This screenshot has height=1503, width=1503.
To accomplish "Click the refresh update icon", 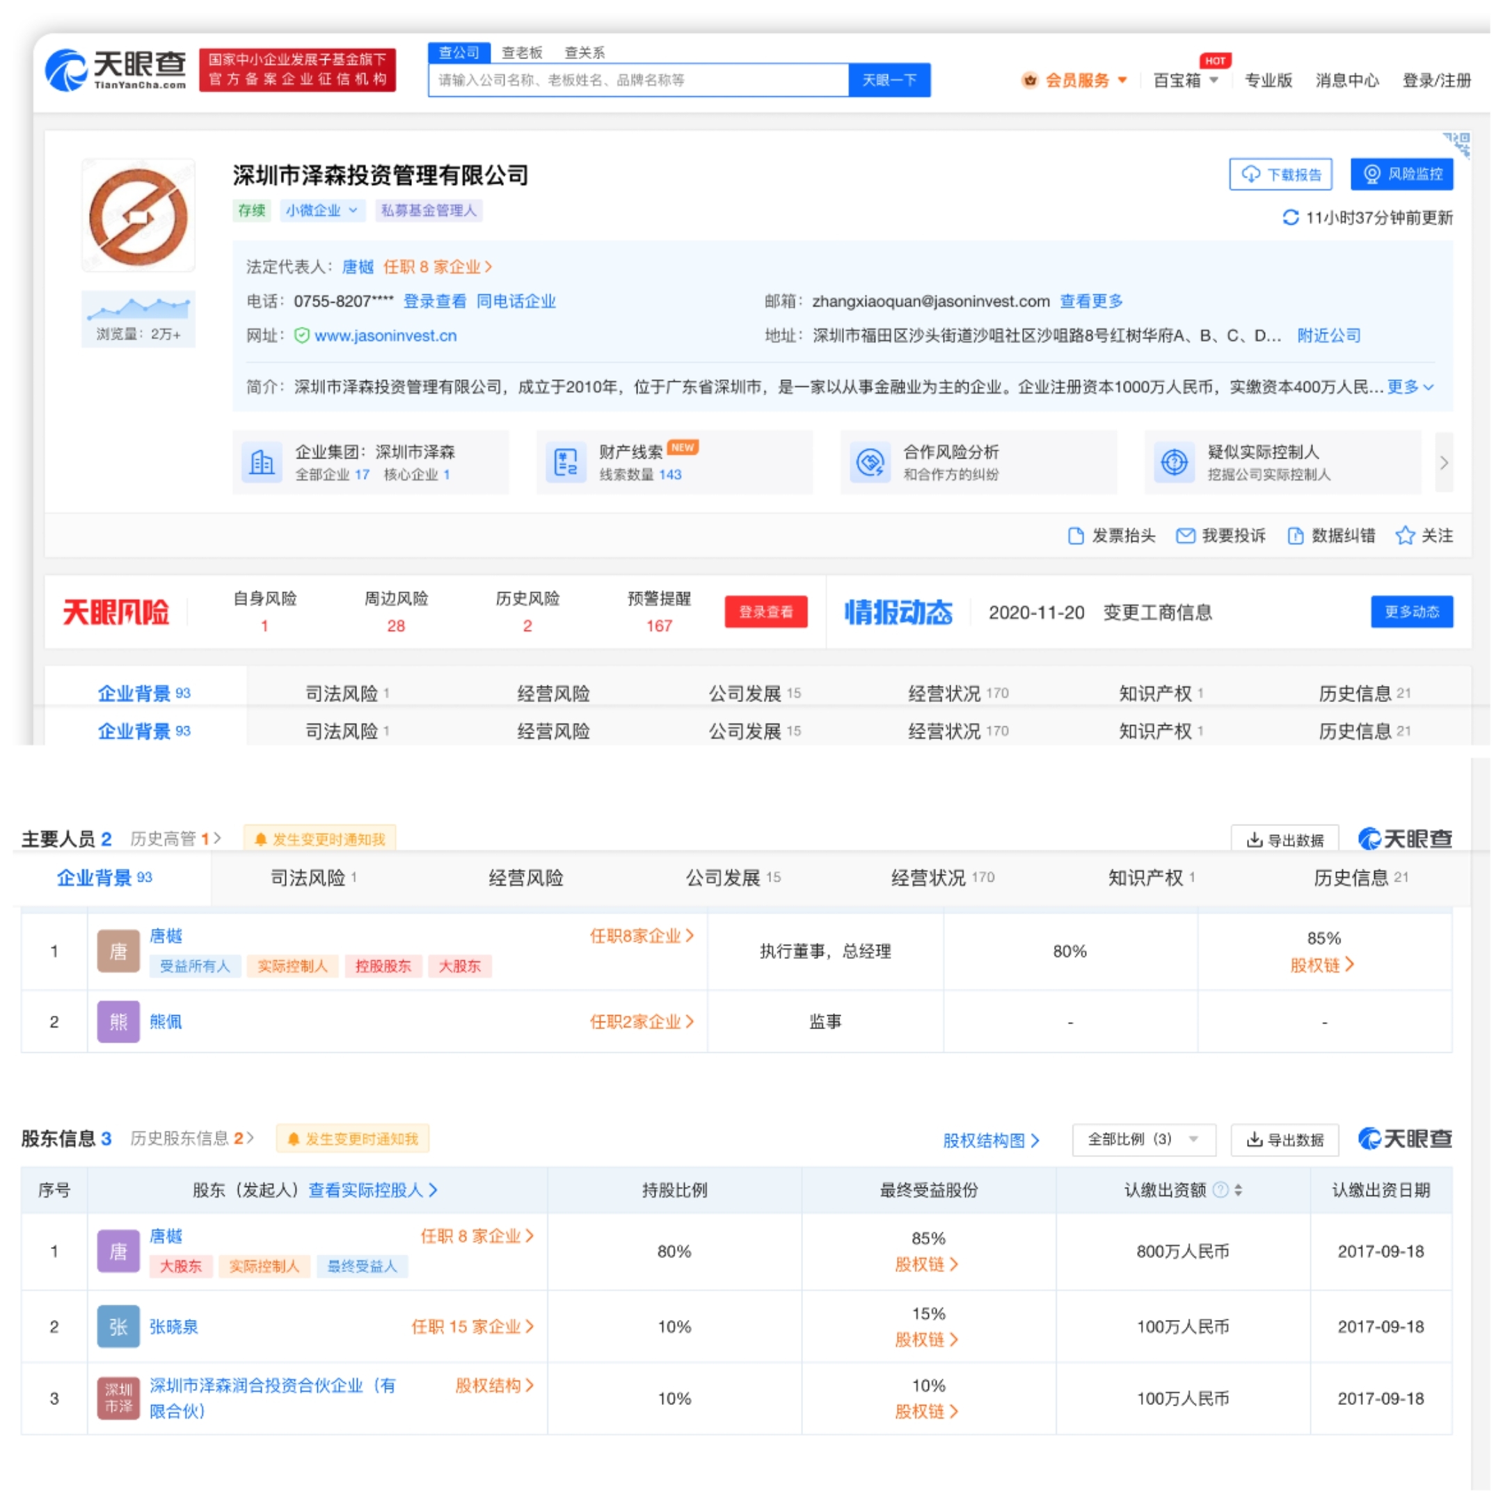I will pyautogui.click(x=1291, y=218).
